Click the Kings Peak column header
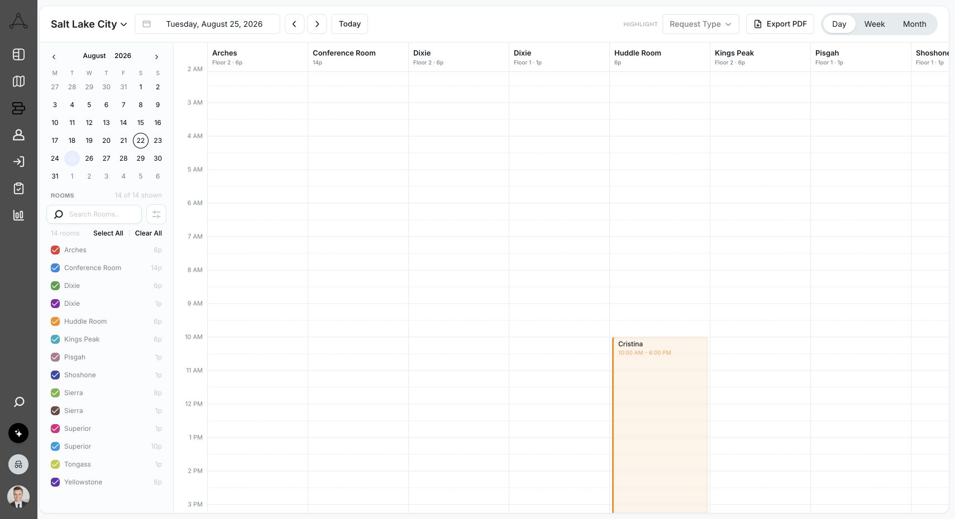 pyautogui.click(x=760, y=57)
